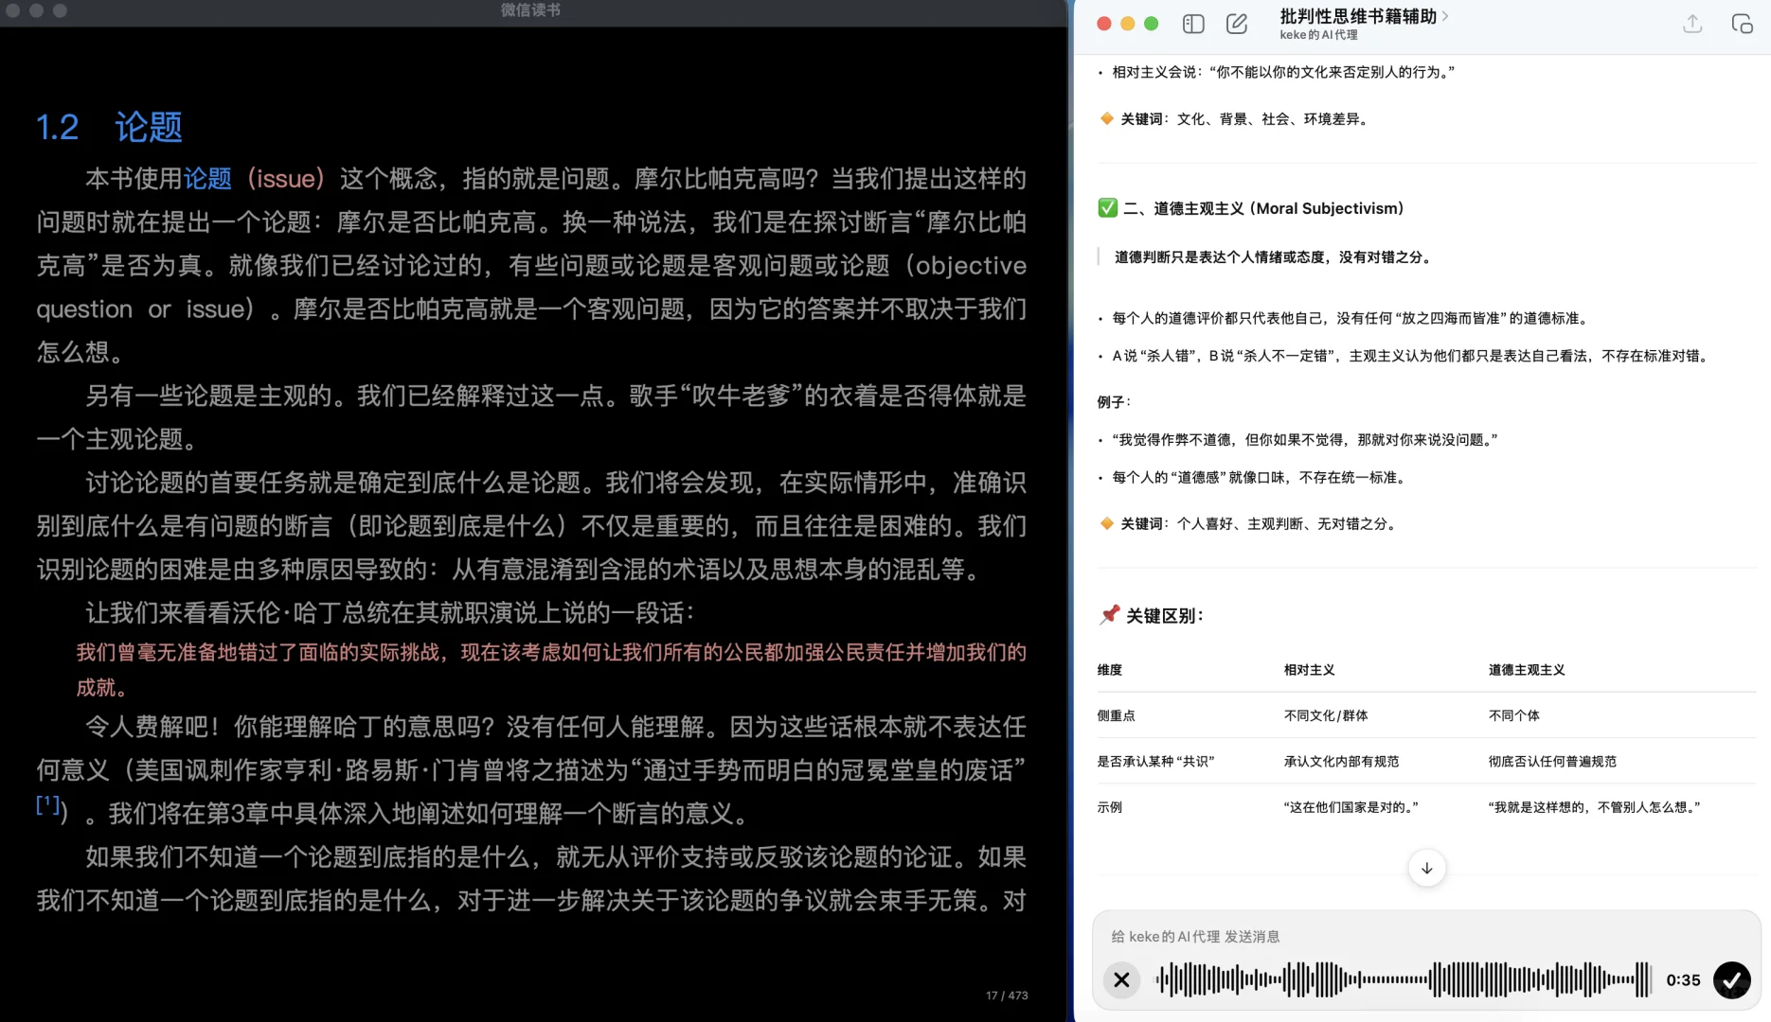Click table cell 不同文化/群体
This screenshot has height=1022, width=1771.
(x=1325, y=715)
